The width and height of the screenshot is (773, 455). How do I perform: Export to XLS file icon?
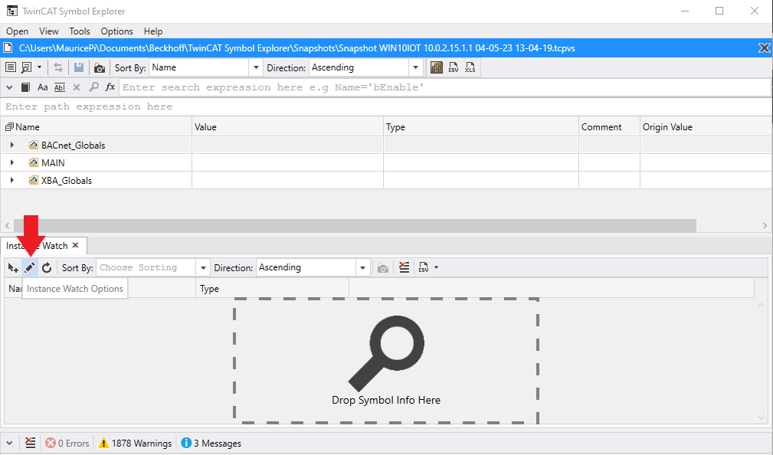(470, 67)
